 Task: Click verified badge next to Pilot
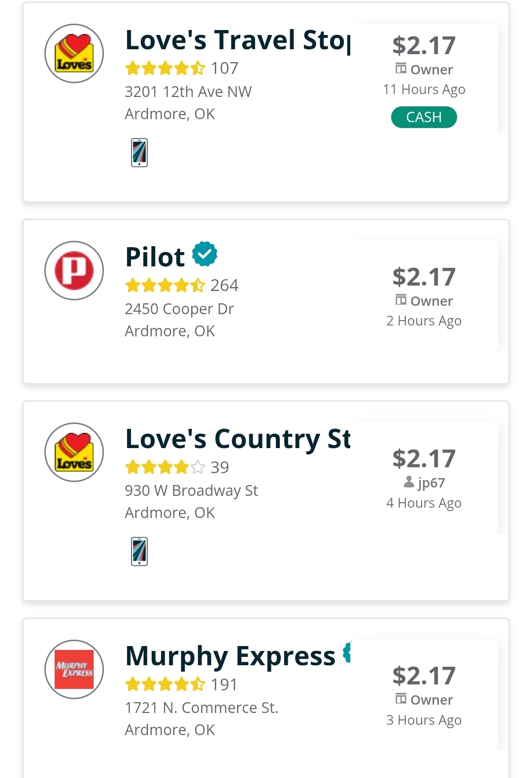tap(204, 254)
